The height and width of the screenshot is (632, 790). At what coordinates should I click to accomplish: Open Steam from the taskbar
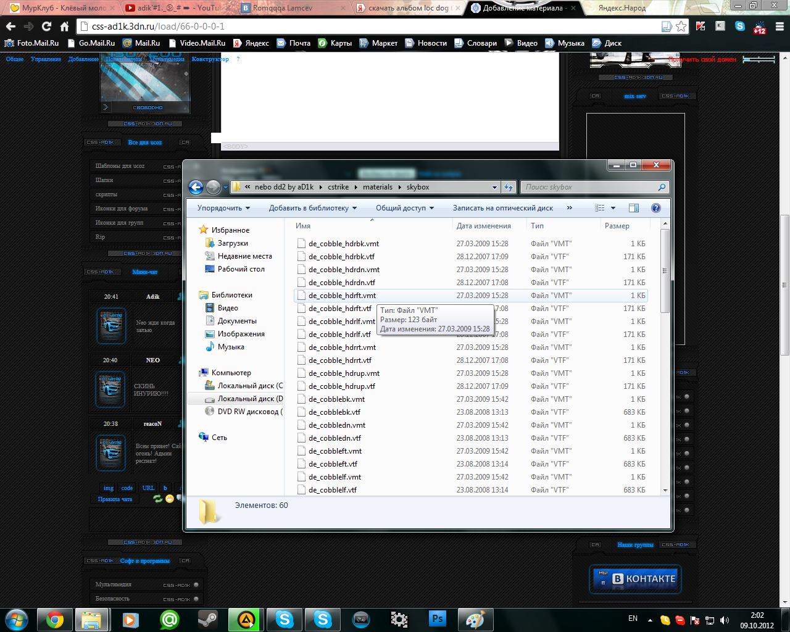[207, 619]
